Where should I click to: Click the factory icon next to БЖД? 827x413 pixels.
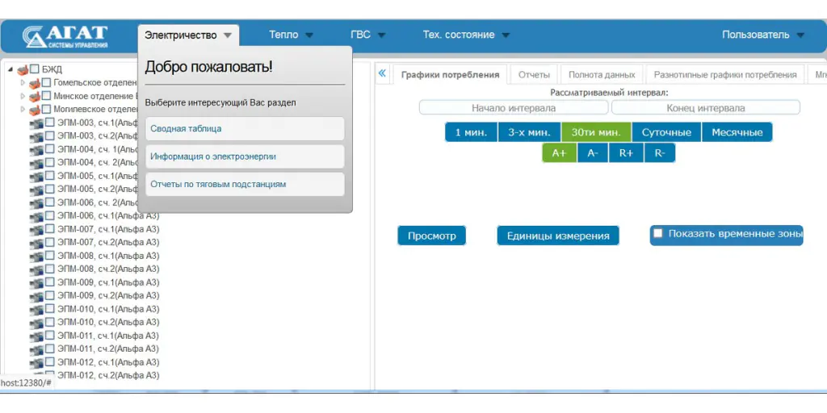[x=23, y=69]
